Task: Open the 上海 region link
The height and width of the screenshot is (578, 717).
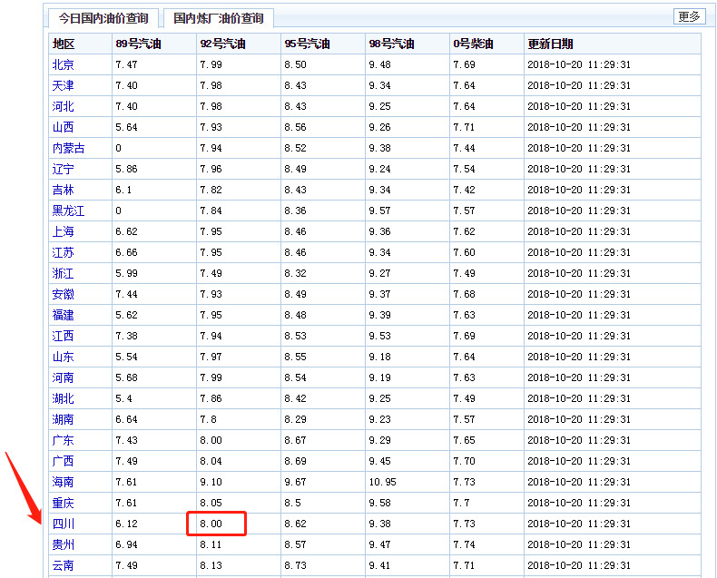Action: (64, 231)
